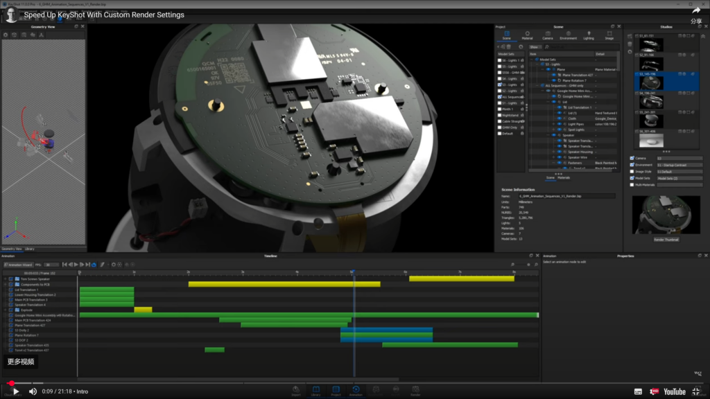Expand the Spot Lights tree node
This screenshot has height=399, width=710.
tap(553, 130)
